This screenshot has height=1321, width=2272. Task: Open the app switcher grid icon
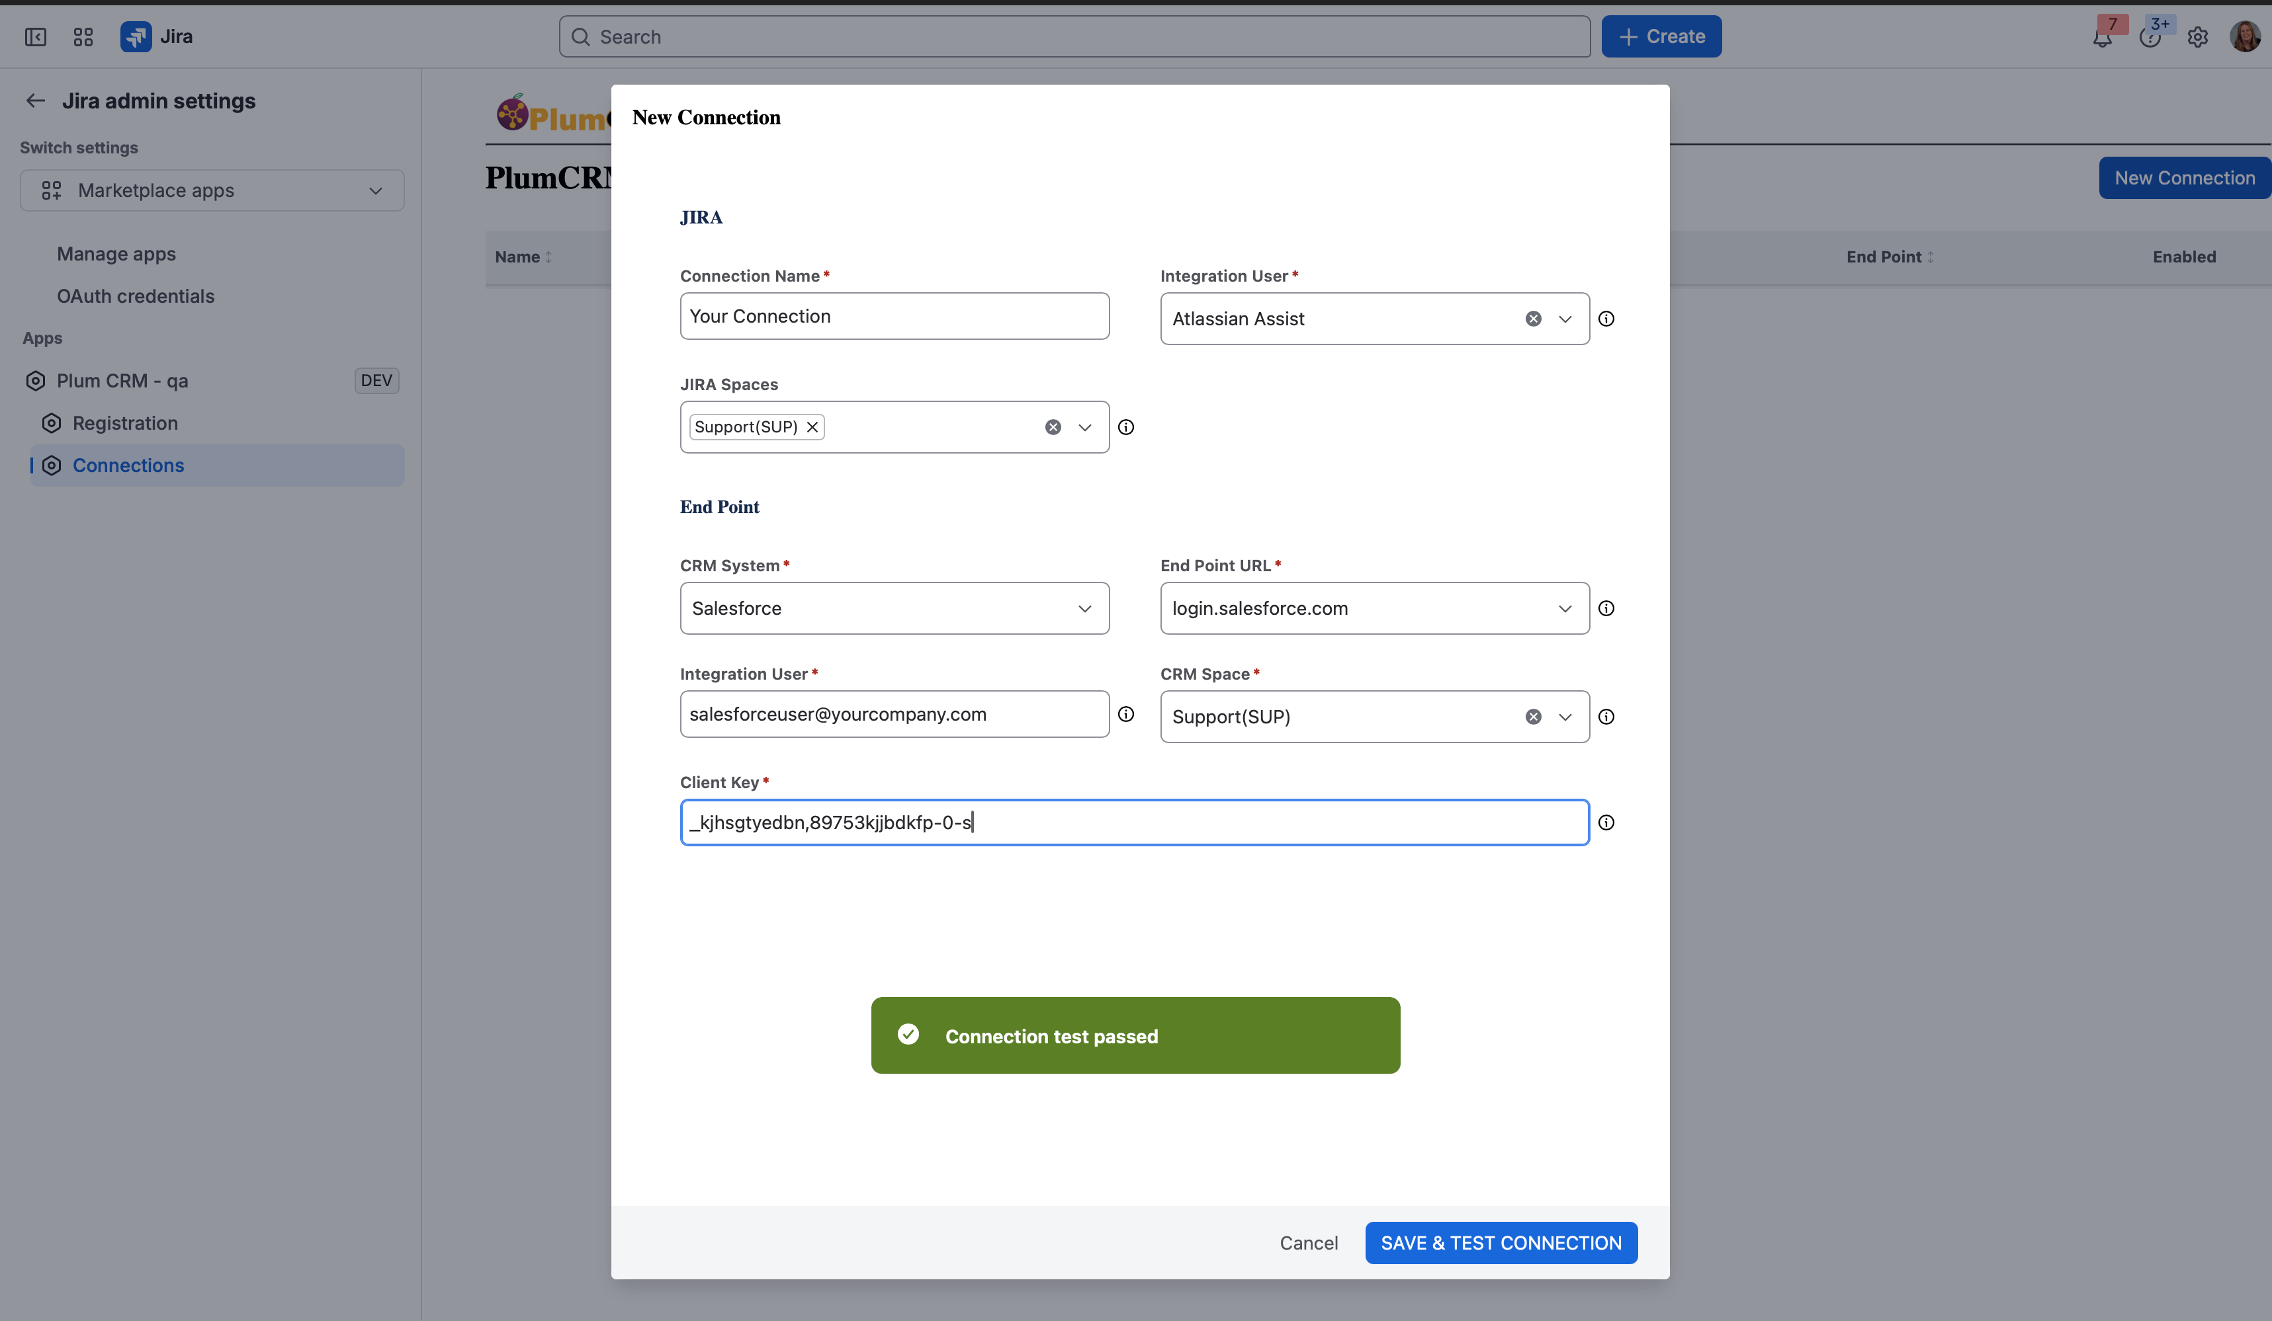pyautogui.click(x=83, y=37)
